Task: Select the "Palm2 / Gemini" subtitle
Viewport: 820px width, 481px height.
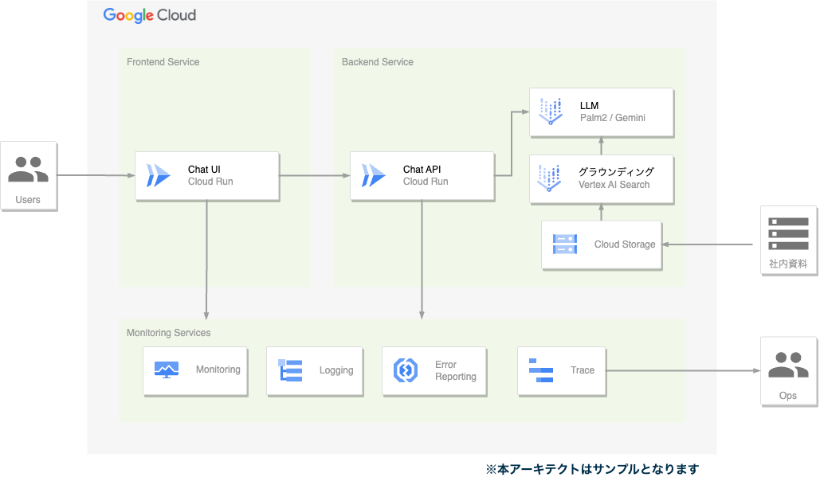Action: click(x=613, y=118)
